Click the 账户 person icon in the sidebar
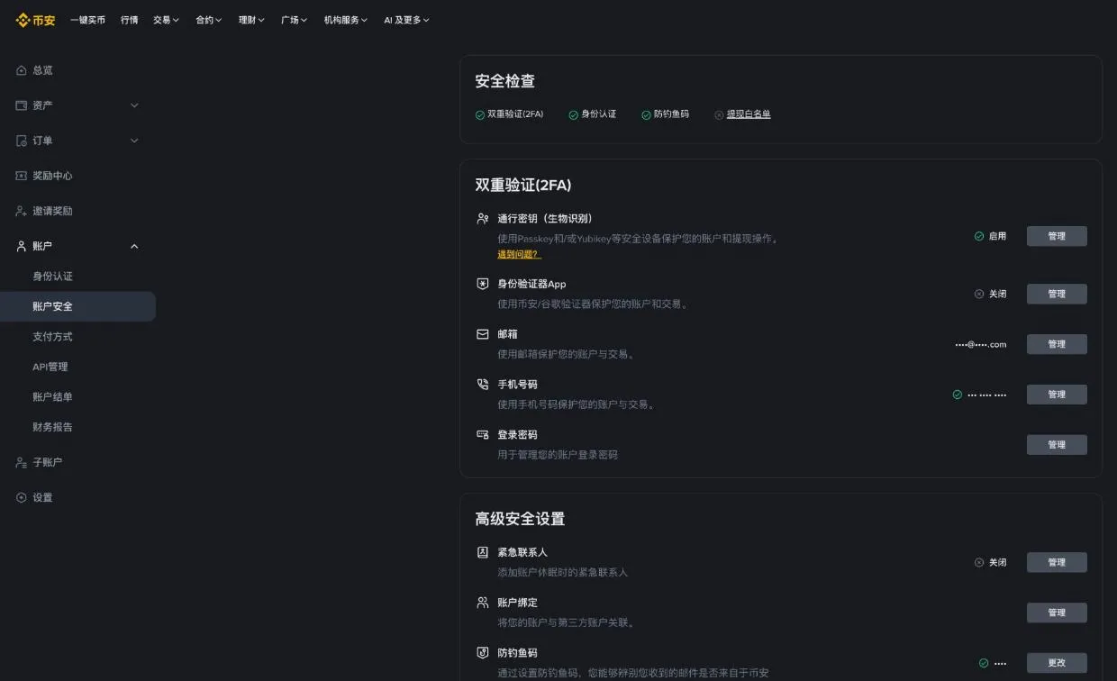Image resolution: width=1117 pixels, height=681 pixels. 22,246
